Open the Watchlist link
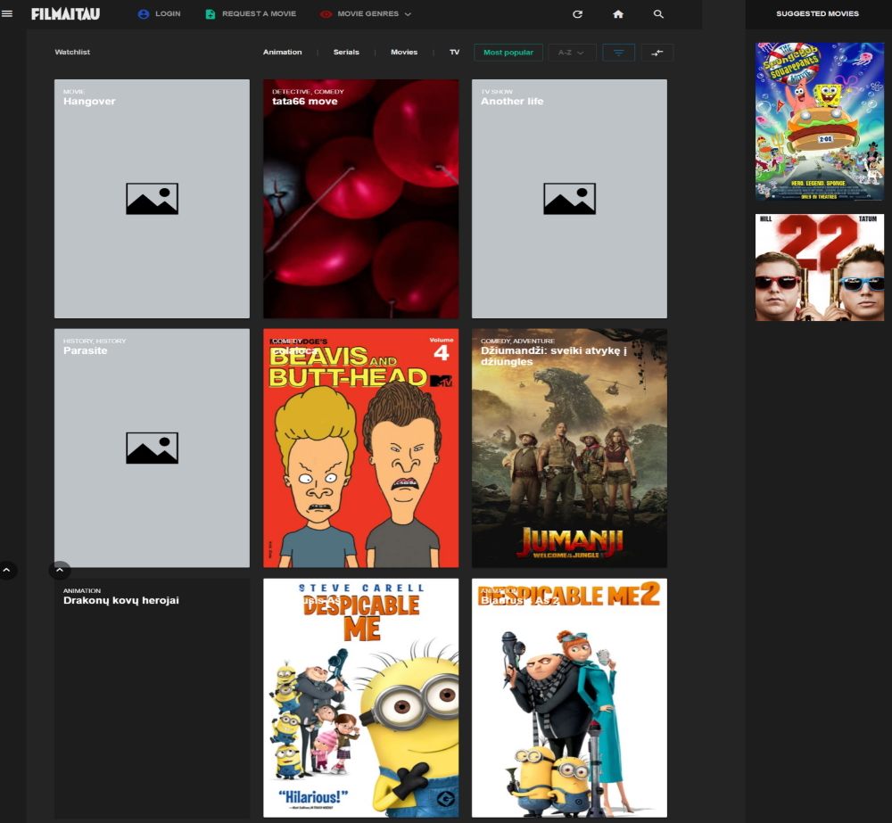This screenshot has height=823, width=892. click(72, 52)
